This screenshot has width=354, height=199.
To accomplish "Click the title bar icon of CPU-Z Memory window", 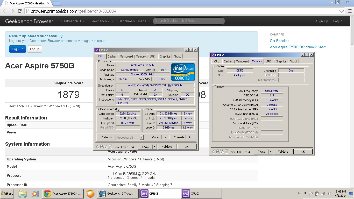I will click(213, 55).
